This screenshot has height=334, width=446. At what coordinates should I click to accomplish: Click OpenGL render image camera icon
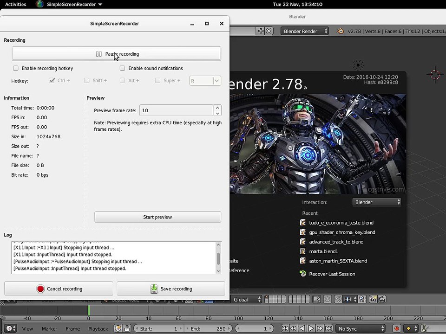(x=373, y=299)
